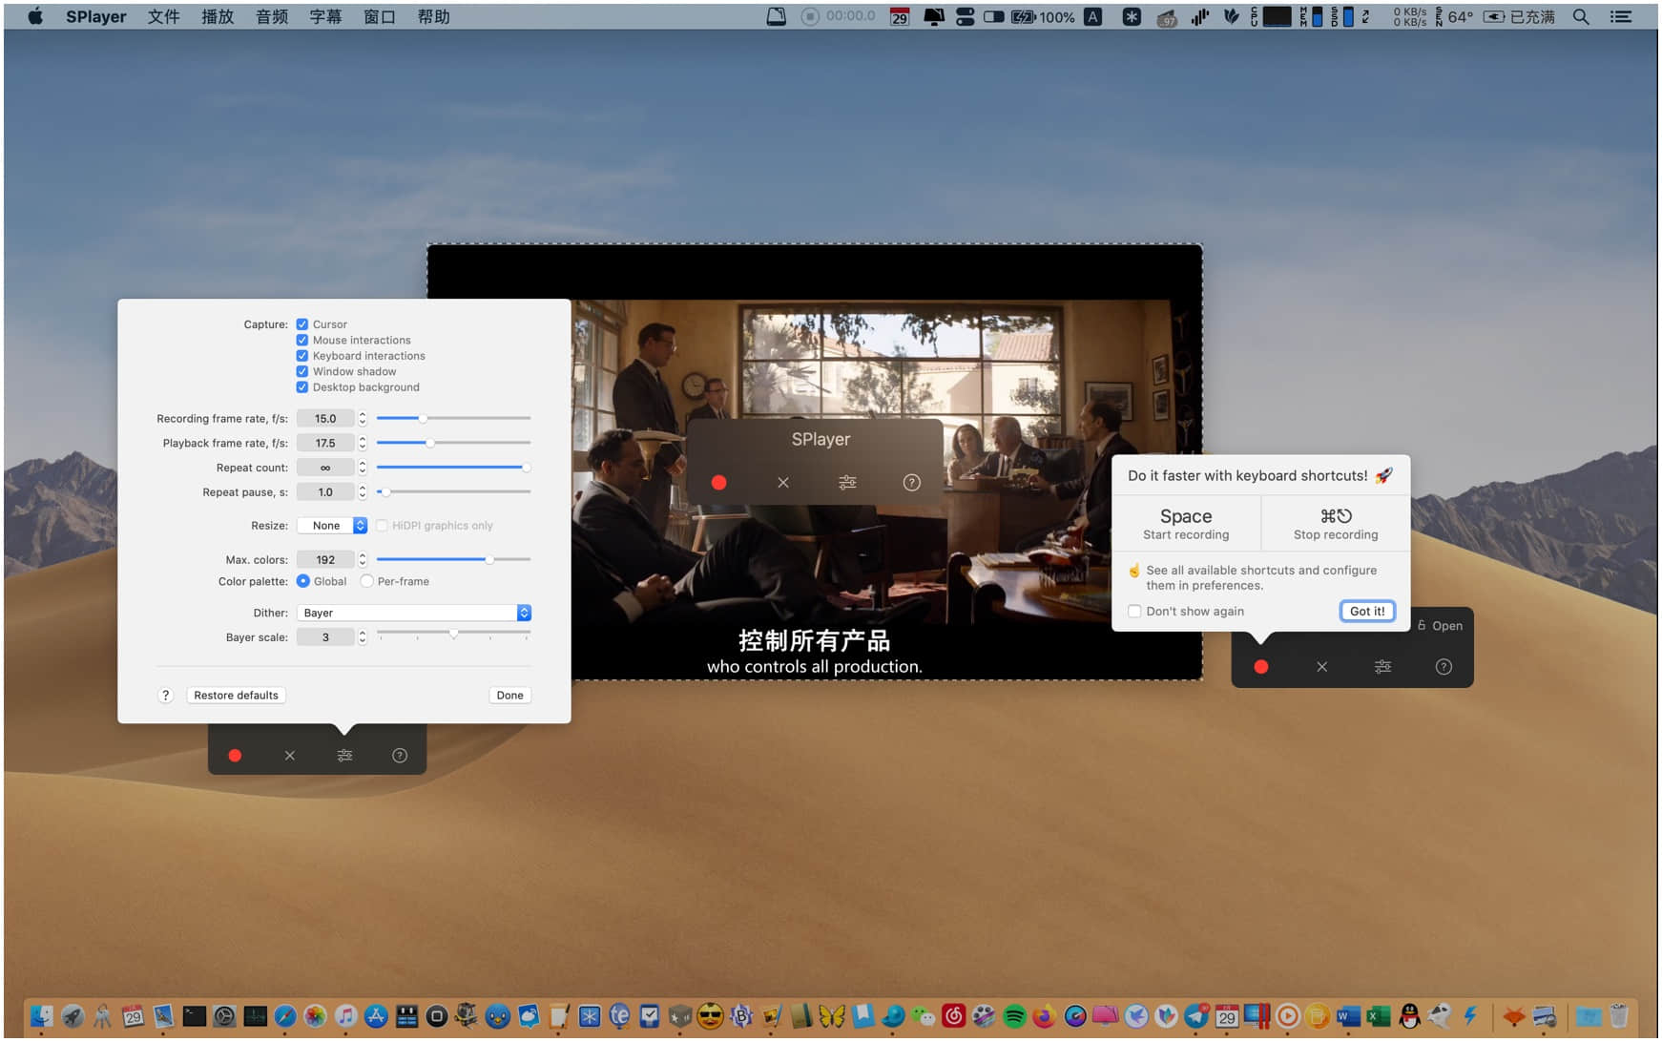Image resolution: width=1662 pixels, height=1042 pixels.
Task: Toggle Keyboard interactions checkbox
Action: [302, 356]
